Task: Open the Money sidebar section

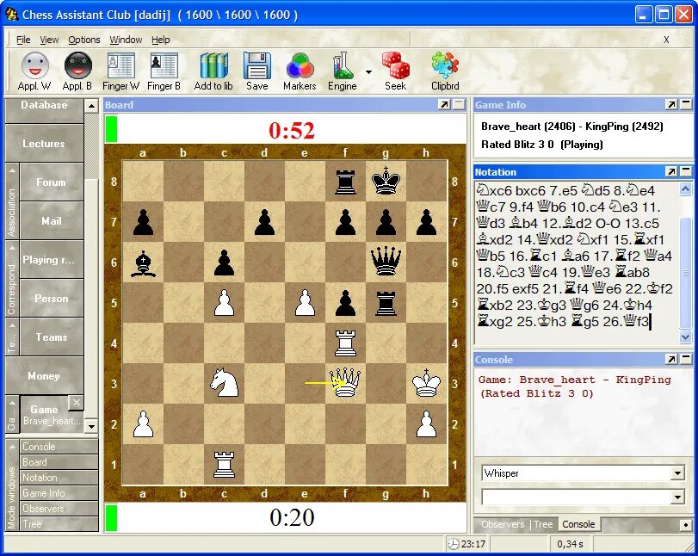Action: pyautogui.click(x=44, y=376)
